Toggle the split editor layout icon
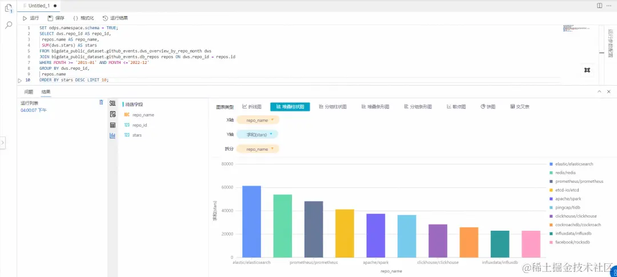Screen dimensions: 617x277 tap(599, 6)
